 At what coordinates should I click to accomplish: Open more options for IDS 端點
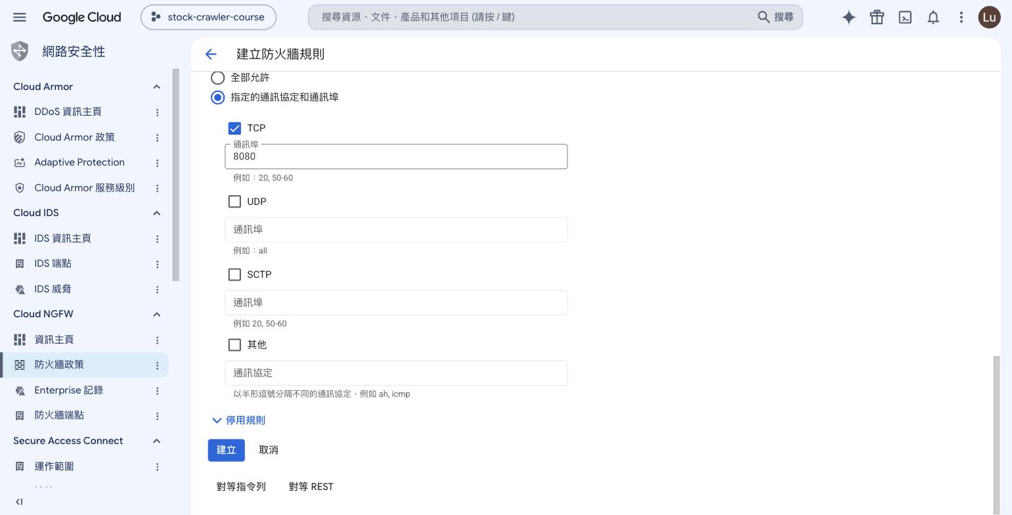(x=157, y=264)
